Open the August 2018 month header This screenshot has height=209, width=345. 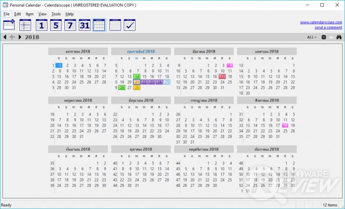[267, 100]
